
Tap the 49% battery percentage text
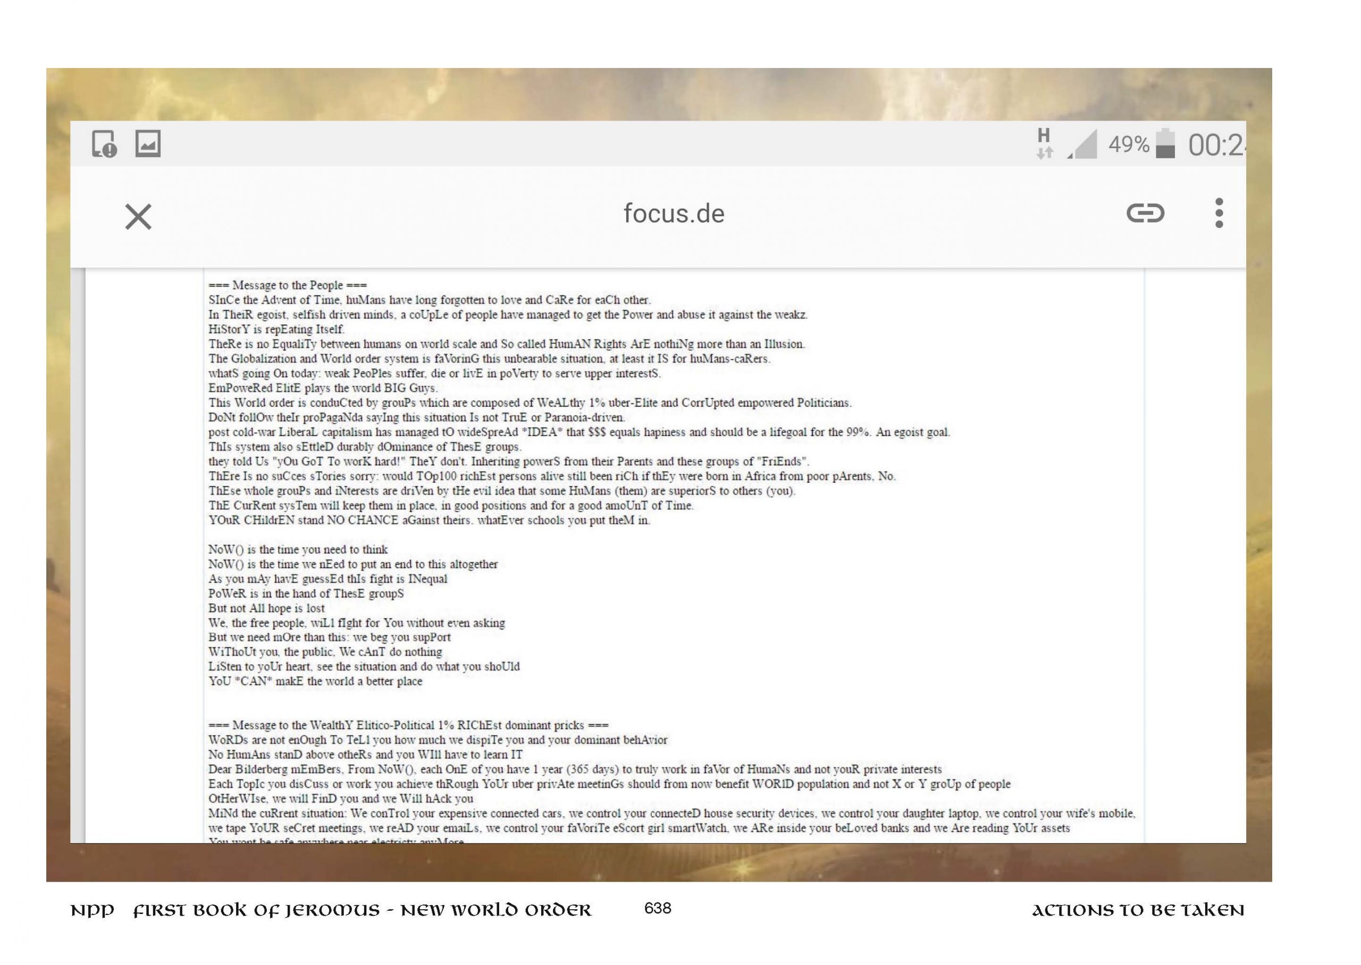(1128, 145)
